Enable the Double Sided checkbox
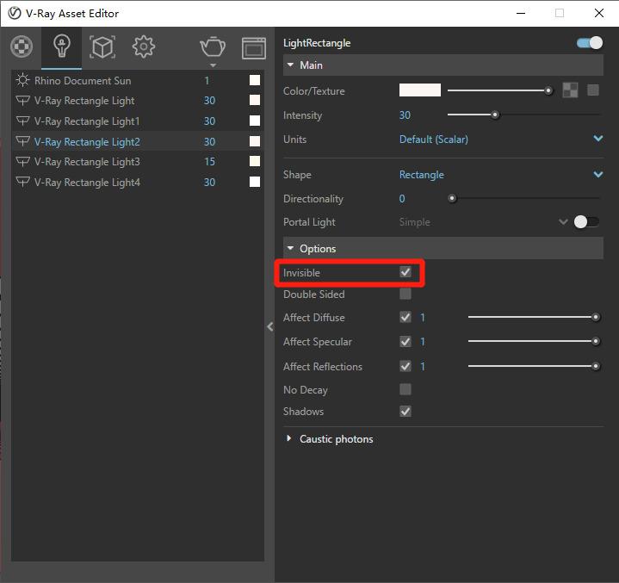The height and width of the screenshot is (583, 619). [405, 294]
